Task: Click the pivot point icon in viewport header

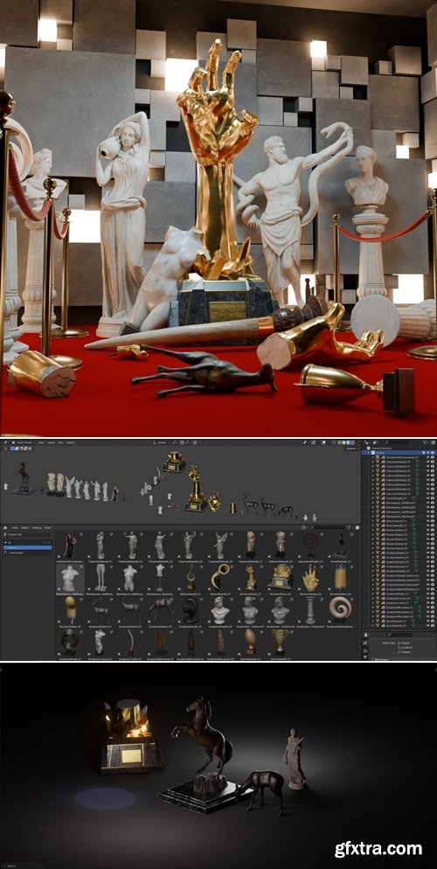Action: (175, 443)
